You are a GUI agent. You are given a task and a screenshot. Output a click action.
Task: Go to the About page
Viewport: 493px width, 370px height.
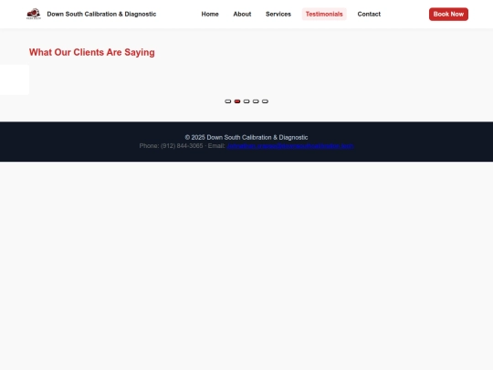tap(242, 14)
